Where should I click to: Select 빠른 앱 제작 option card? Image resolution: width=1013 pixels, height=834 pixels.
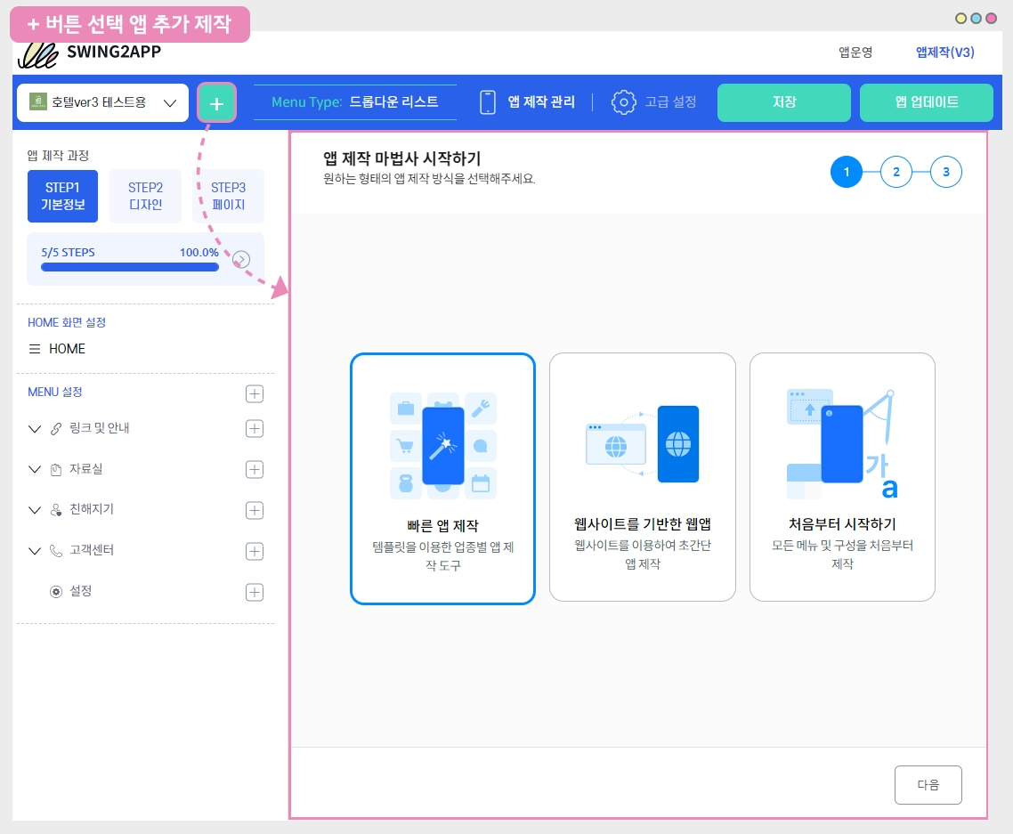442,478
